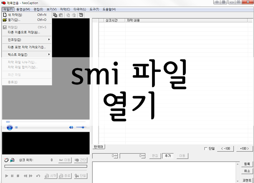
Task: Click the gray stop square in bottom controls
Action: 18,176
